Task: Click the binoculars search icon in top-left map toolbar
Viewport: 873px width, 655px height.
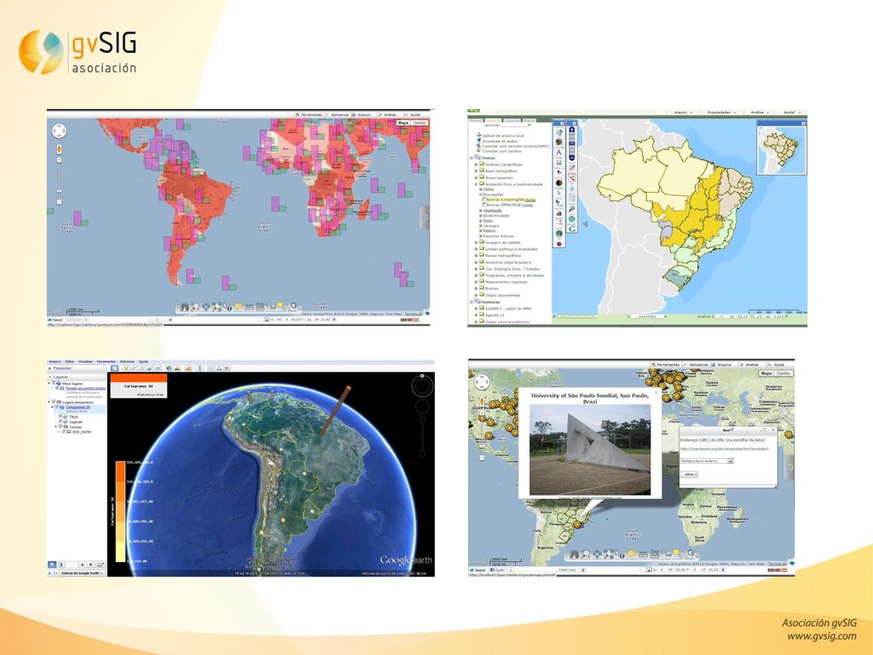Action: pos(184,307)
